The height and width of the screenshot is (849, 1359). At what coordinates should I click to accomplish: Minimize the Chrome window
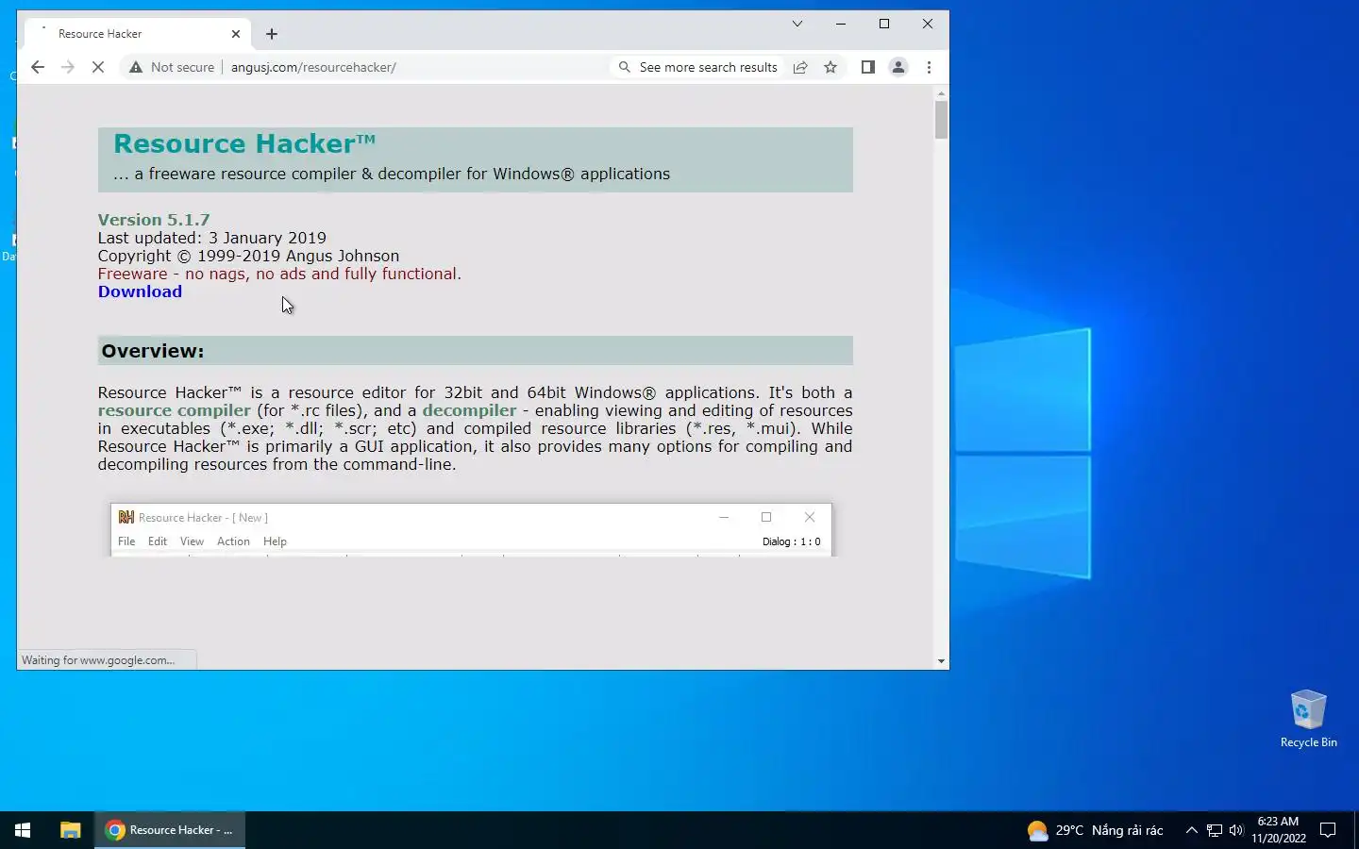click(841, 24)
